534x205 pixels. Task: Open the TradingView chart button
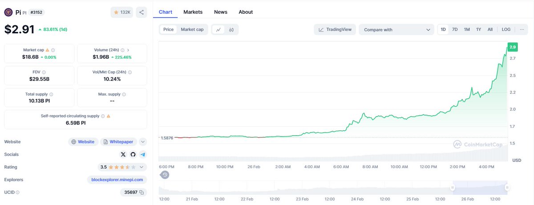(335, 29)
